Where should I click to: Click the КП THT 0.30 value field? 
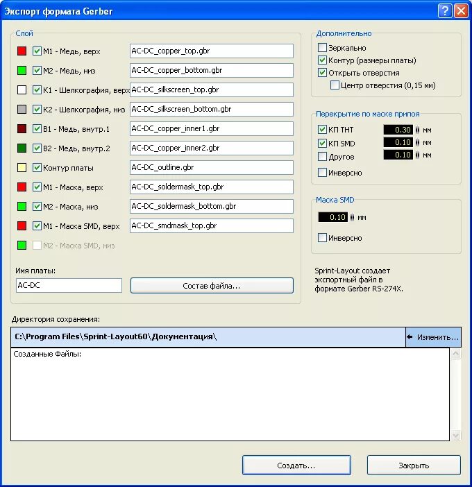coord(398,130)
